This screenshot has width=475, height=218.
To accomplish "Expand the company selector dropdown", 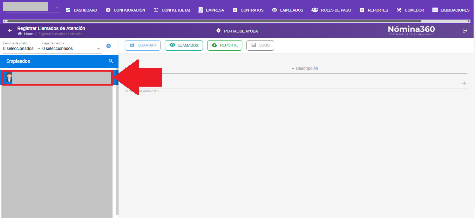I will pos(57,8).
